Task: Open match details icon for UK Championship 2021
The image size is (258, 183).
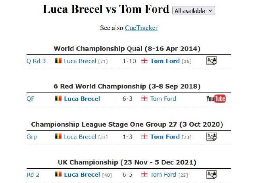Action: (212, 174)
